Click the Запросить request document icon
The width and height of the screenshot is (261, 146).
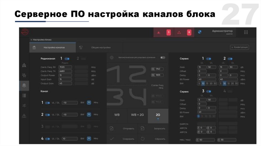coord(142,128)
